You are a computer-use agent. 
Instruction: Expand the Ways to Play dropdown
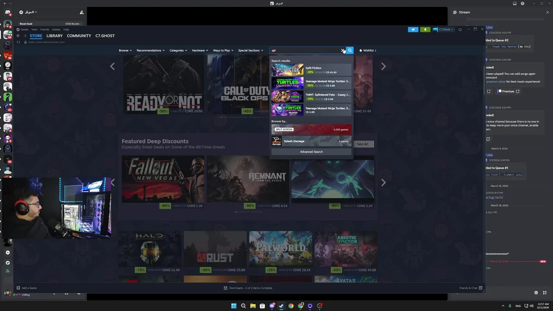point(223,51)
